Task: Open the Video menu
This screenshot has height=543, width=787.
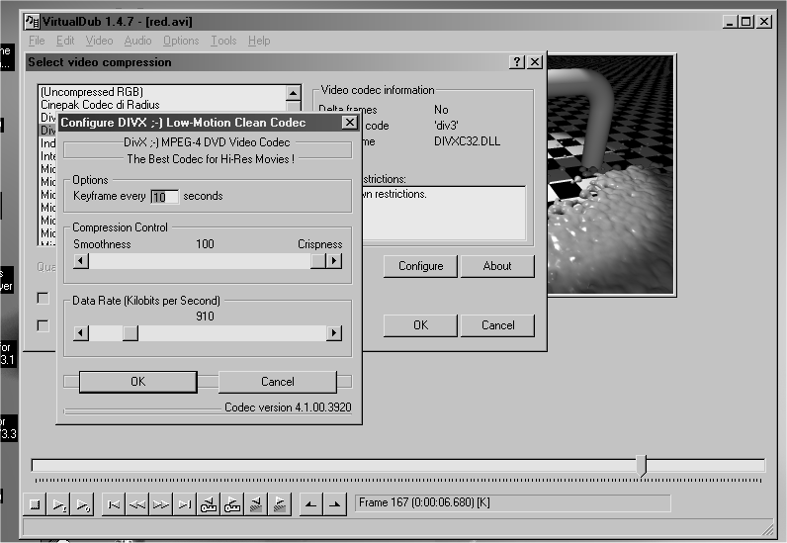Action: click(x=99, y=41)
